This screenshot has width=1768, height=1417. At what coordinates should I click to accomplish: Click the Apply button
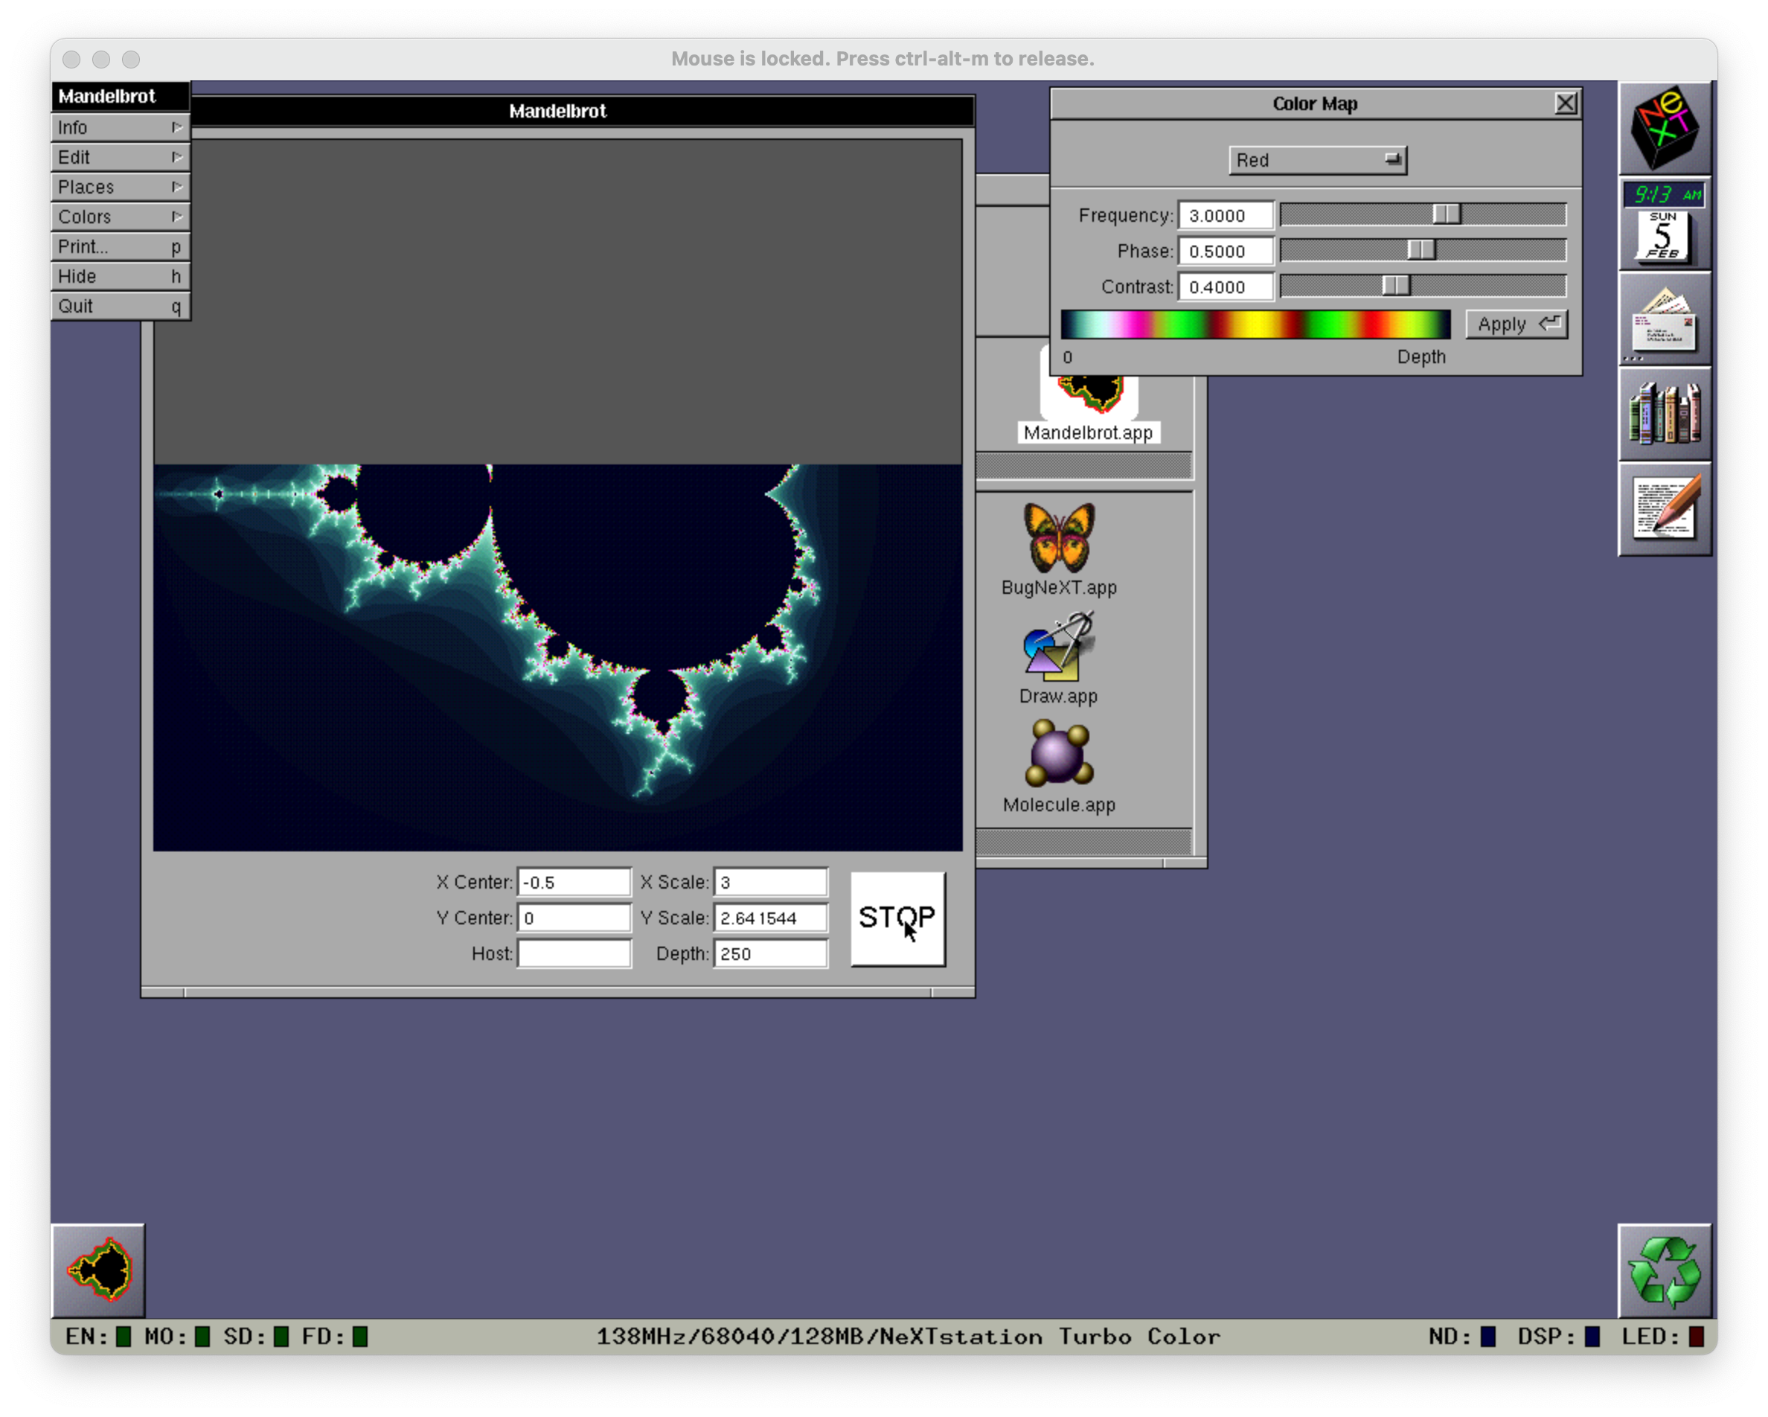[1516, 324]
